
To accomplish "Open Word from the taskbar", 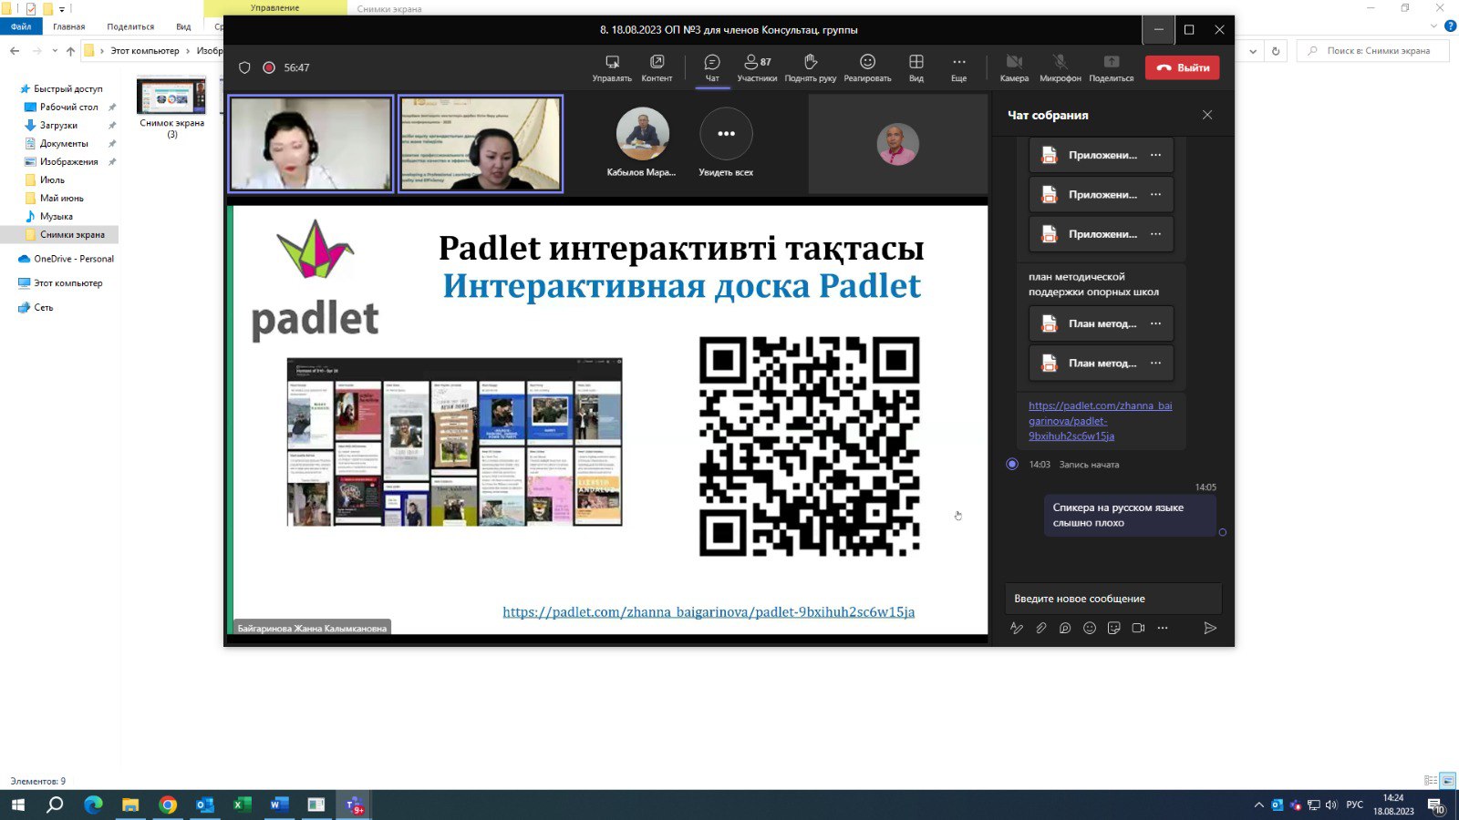I will click(279, 805).
